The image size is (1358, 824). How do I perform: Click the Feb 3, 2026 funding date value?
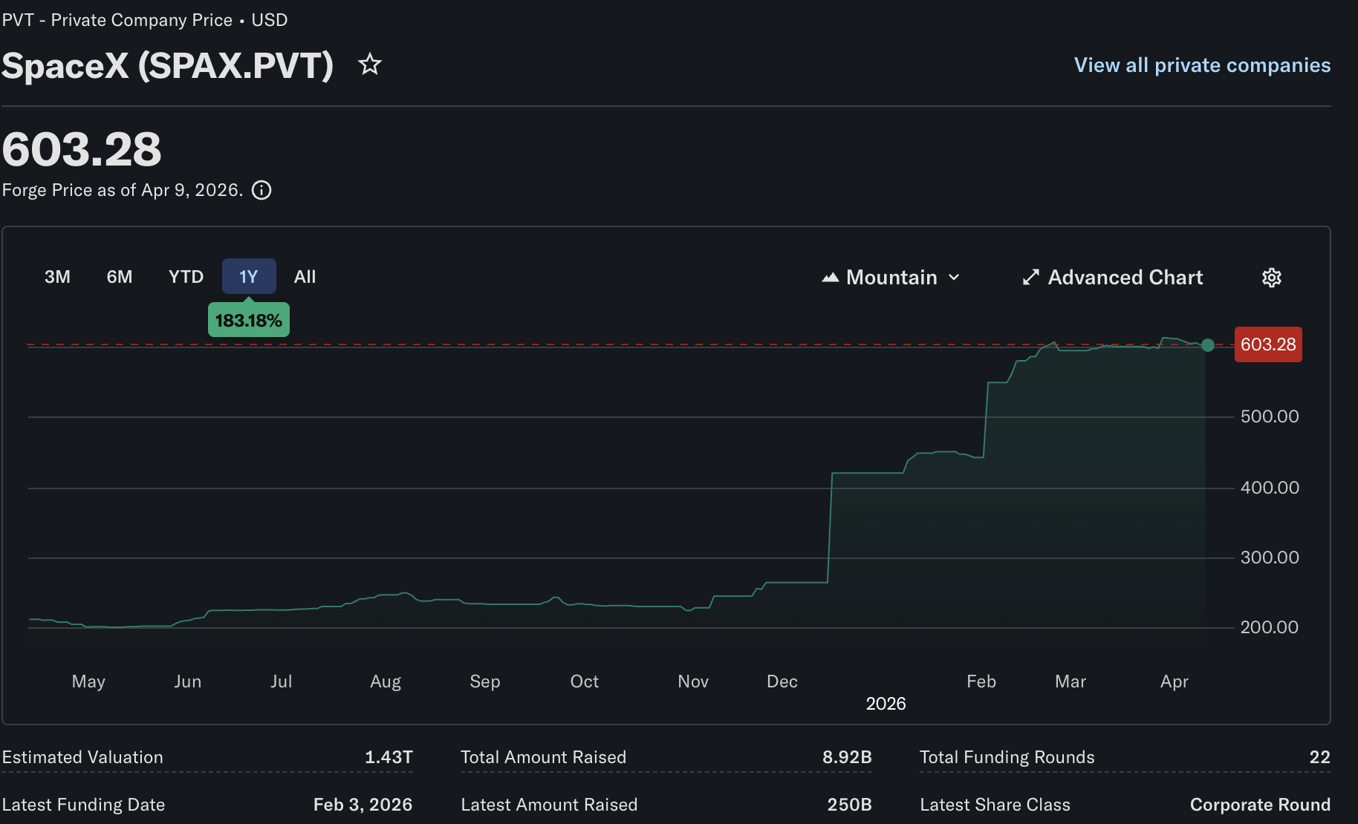point(363,804)
